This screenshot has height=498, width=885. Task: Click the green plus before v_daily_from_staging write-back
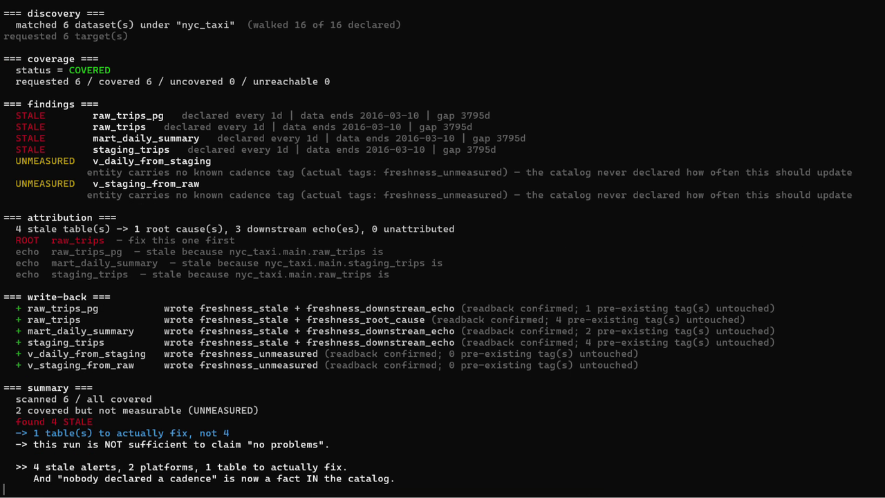[19, 354]
